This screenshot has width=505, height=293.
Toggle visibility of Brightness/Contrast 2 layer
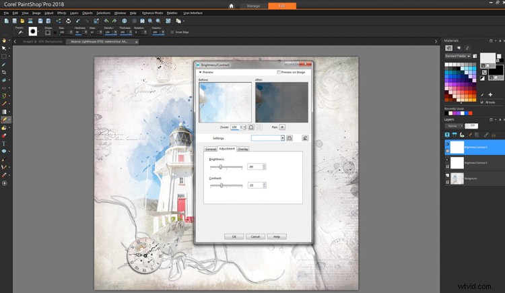(447, 144)
